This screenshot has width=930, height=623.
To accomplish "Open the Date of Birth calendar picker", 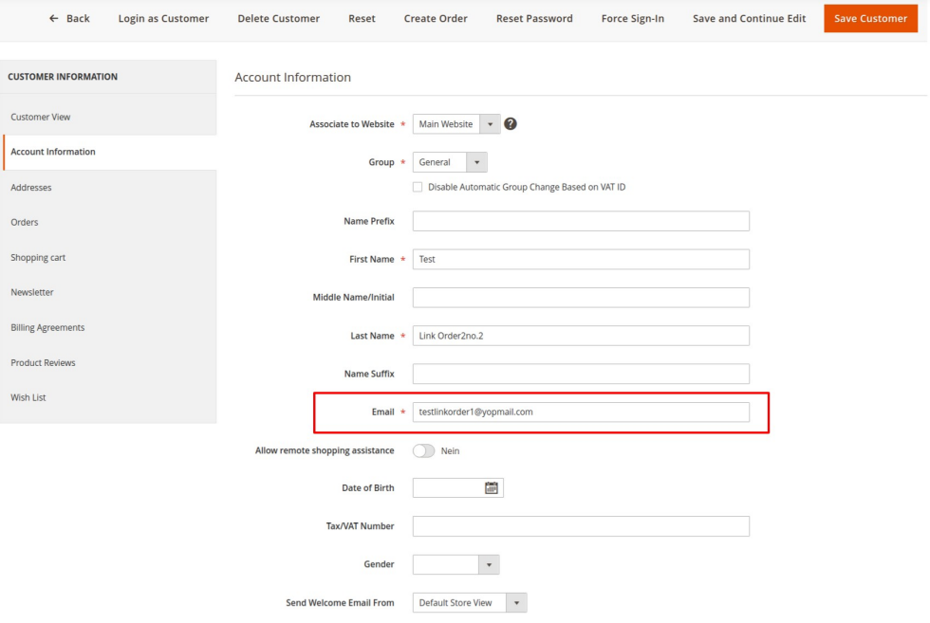I will click(491, 487).
